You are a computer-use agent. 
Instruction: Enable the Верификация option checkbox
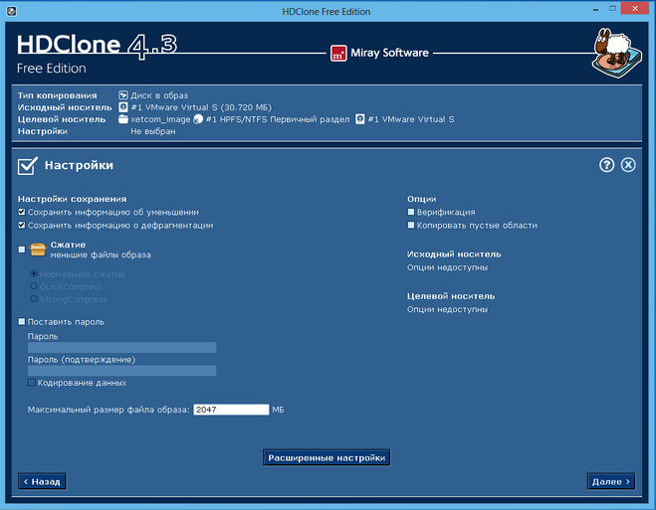[x=411, y=212]
